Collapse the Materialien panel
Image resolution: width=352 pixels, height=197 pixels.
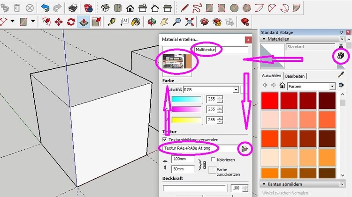tap(264, 39)
